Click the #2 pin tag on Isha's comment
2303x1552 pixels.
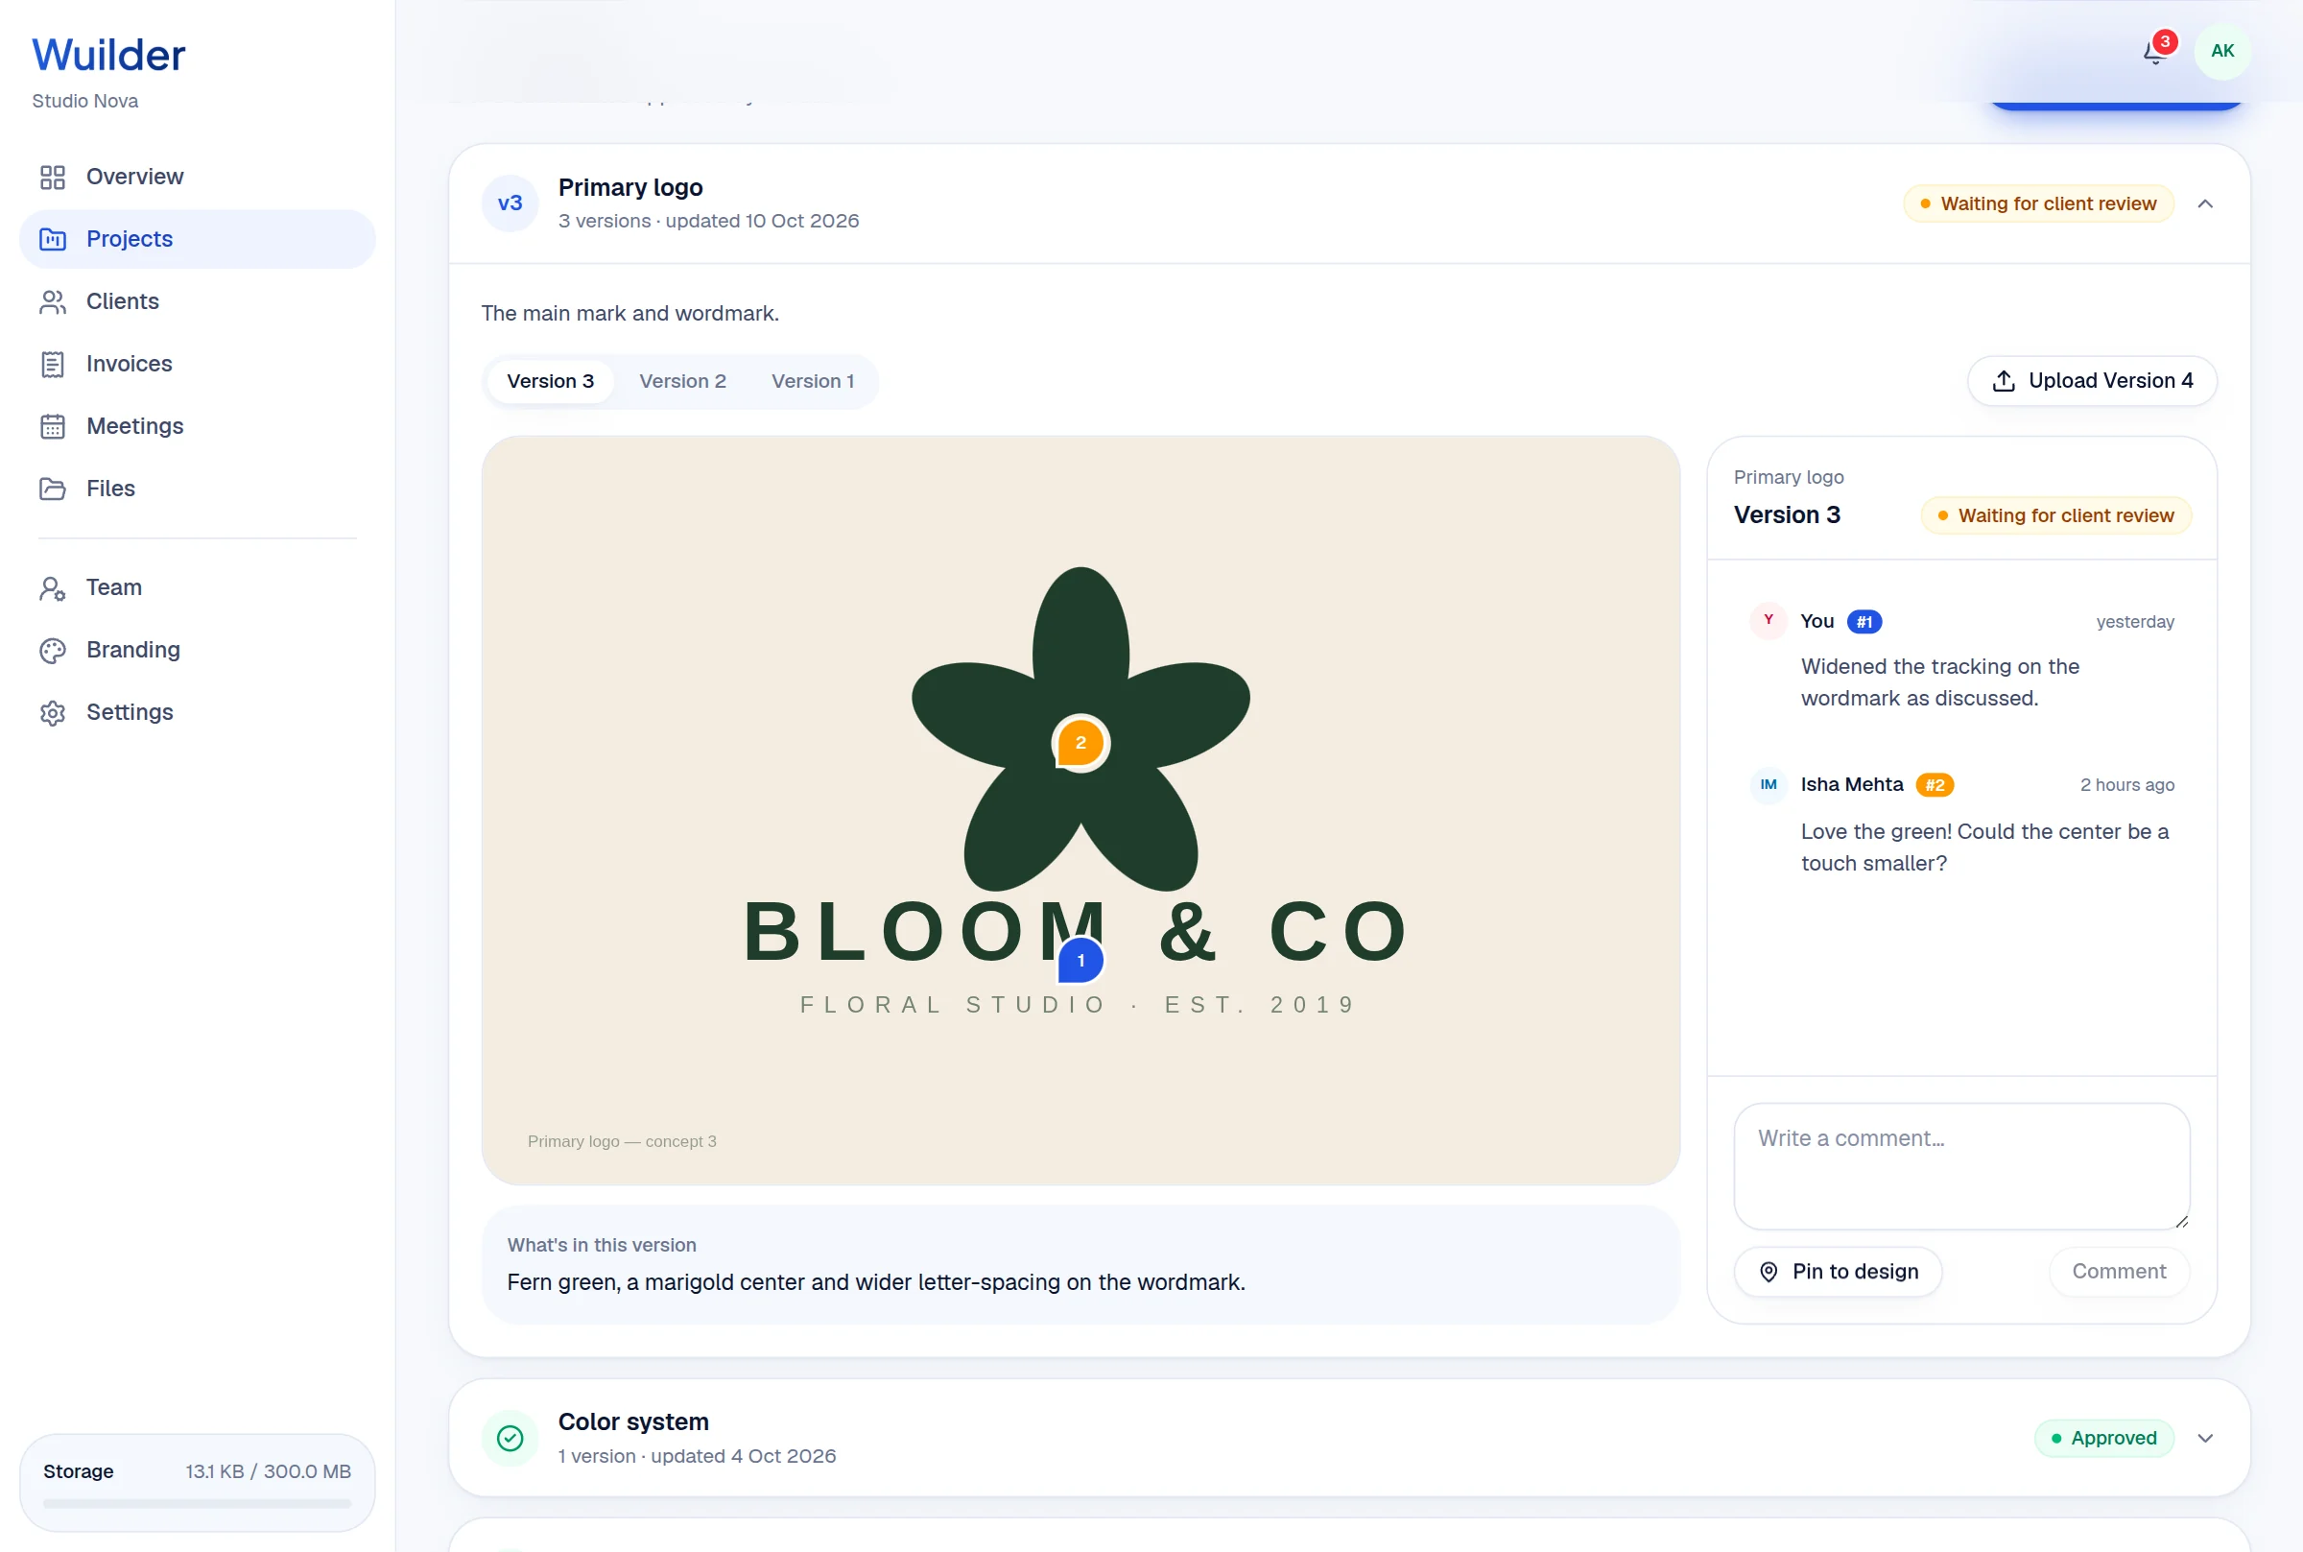tap(1934, 785)
